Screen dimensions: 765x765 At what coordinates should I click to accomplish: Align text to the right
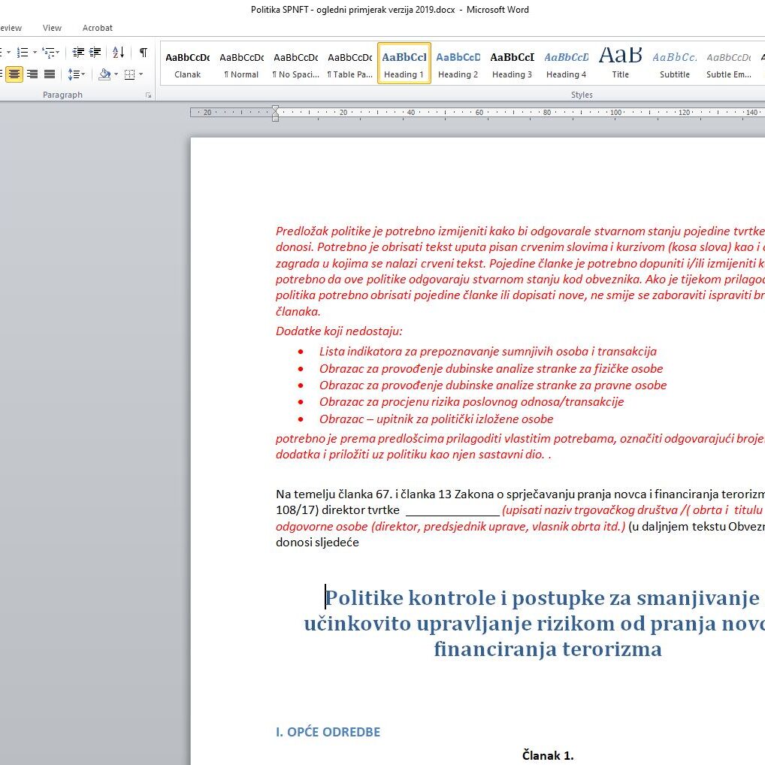coord(32,74)
